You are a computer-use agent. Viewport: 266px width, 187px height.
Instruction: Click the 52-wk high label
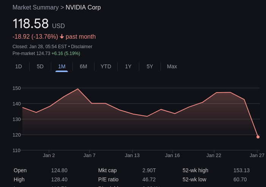click(x=195, y=170)
